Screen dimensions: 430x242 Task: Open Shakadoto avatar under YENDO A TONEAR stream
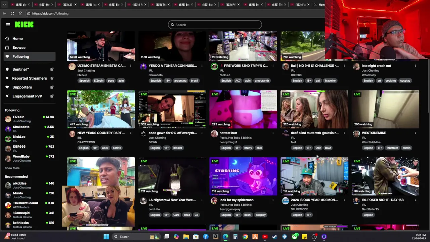[143, 66]
